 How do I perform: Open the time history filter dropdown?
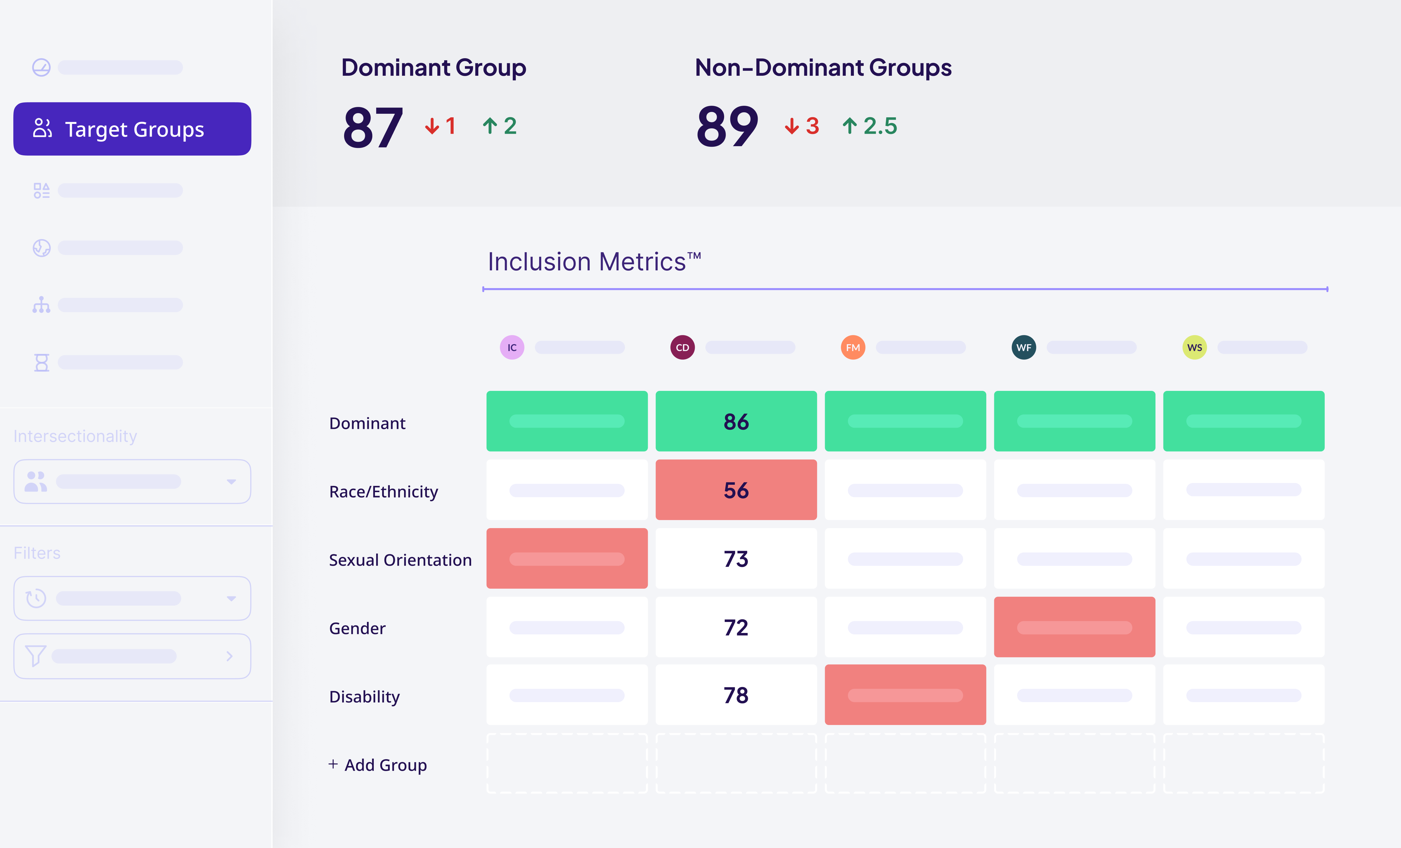pyautogui.click(x=132, y=598)
